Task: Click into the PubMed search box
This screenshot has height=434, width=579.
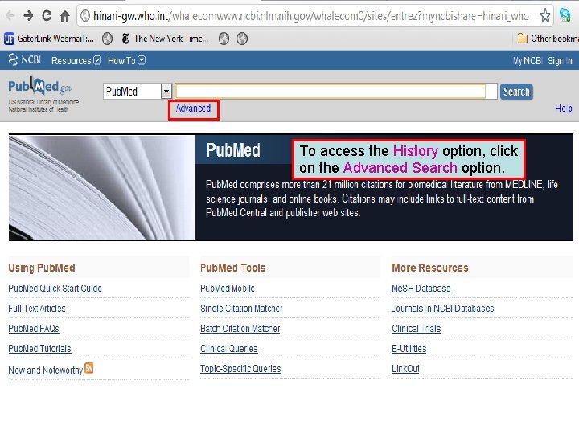Action: tap(336, 91)
